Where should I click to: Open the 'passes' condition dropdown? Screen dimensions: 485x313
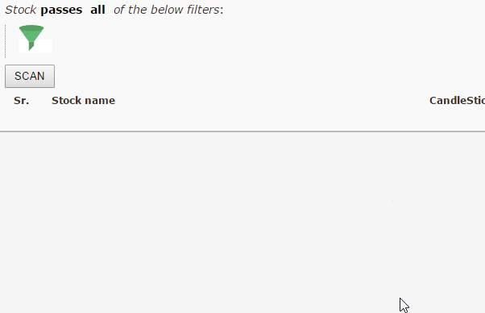61,10
